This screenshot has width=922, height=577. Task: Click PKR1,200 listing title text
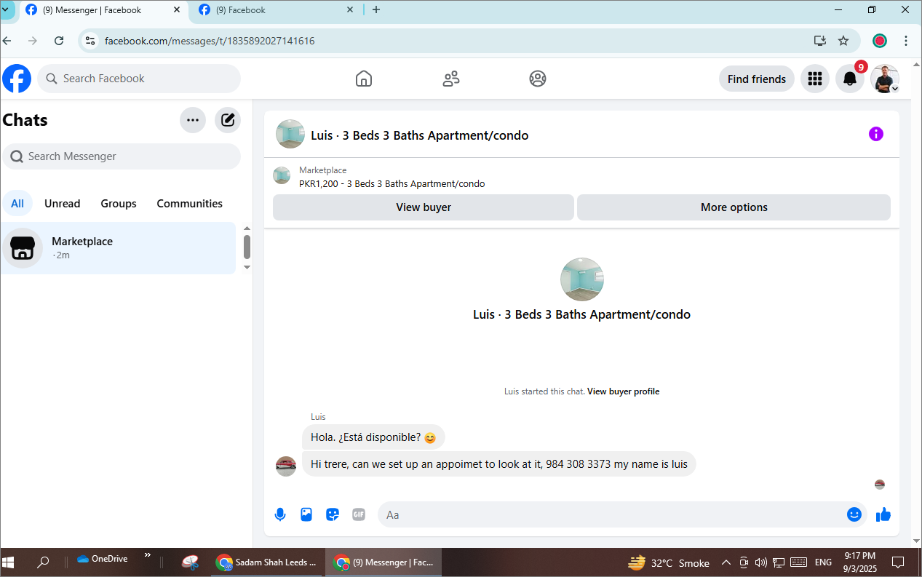[x=392, y=183]
